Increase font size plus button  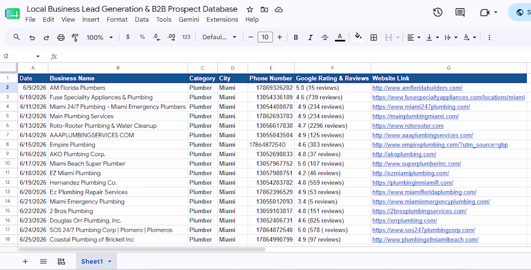(x=279, y=37)
